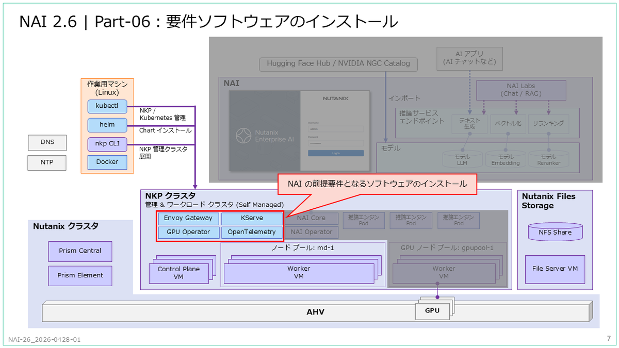The image size is (619, 348).
Task: Select the footer text NAI-26_2026-0428-01
Action: 44,339
